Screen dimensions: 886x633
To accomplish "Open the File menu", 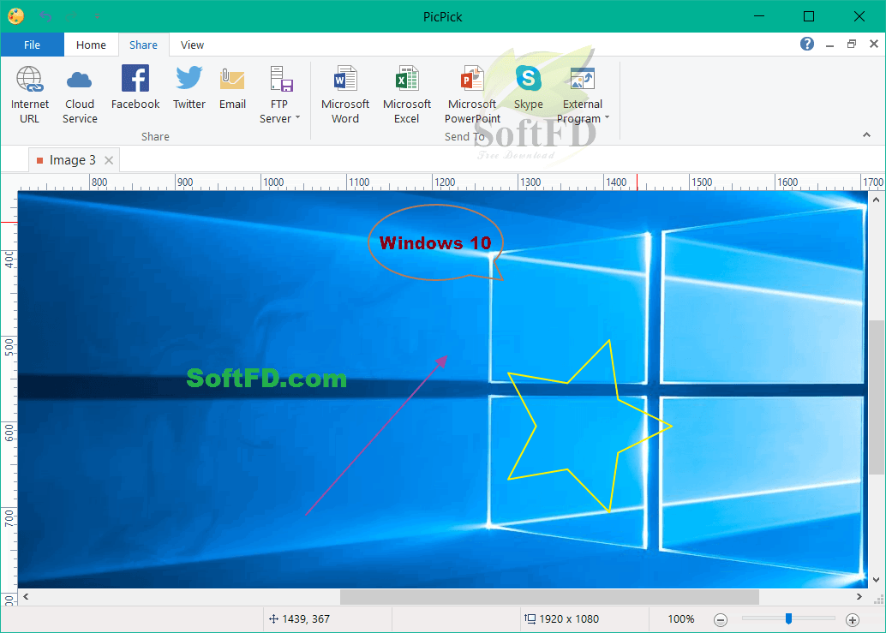I will pos(33,45).
